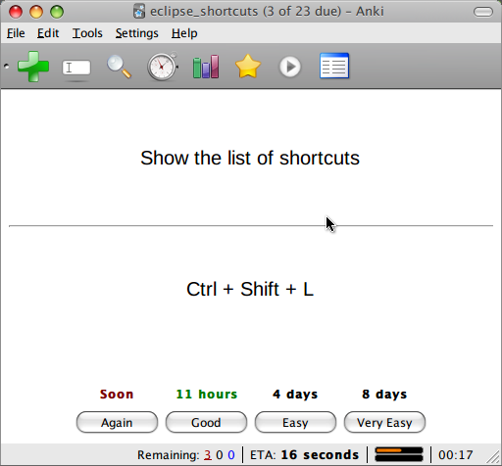Answer the card with Again button
The height and width of the screenshot is (466, 502).
click(117, 422)
